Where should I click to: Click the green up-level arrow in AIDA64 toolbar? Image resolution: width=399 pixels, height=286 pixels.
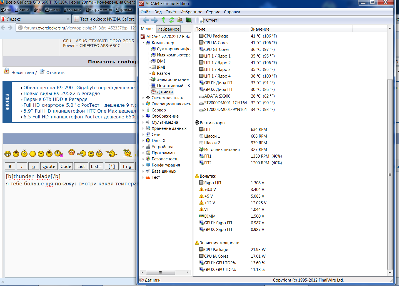(x=163, y=20)
